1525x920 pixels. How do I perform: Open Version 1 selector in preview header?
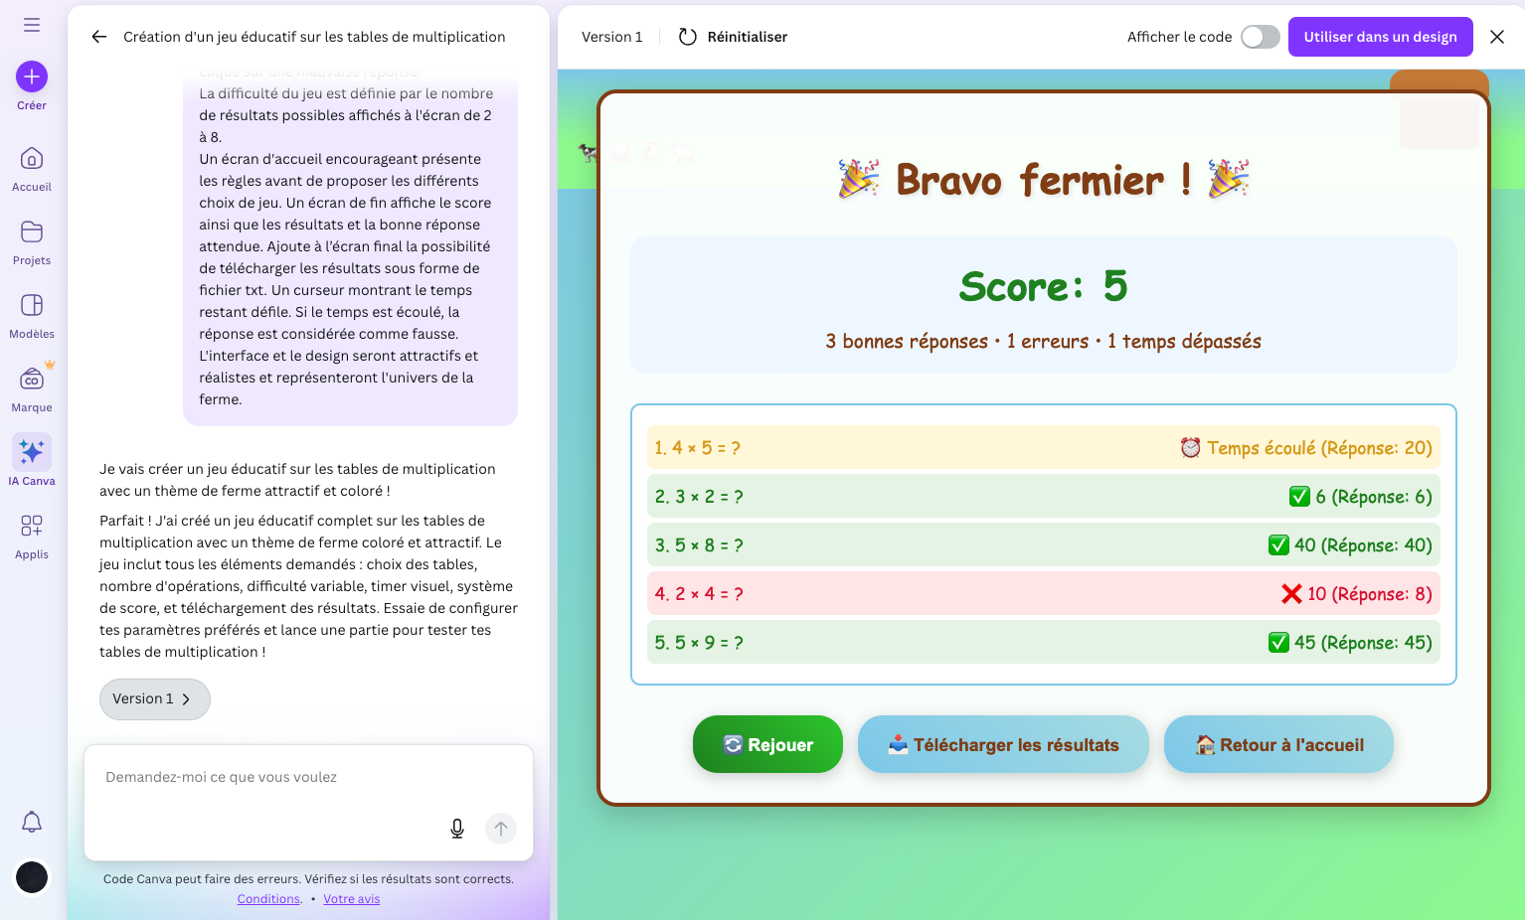[x=611, y=37]
